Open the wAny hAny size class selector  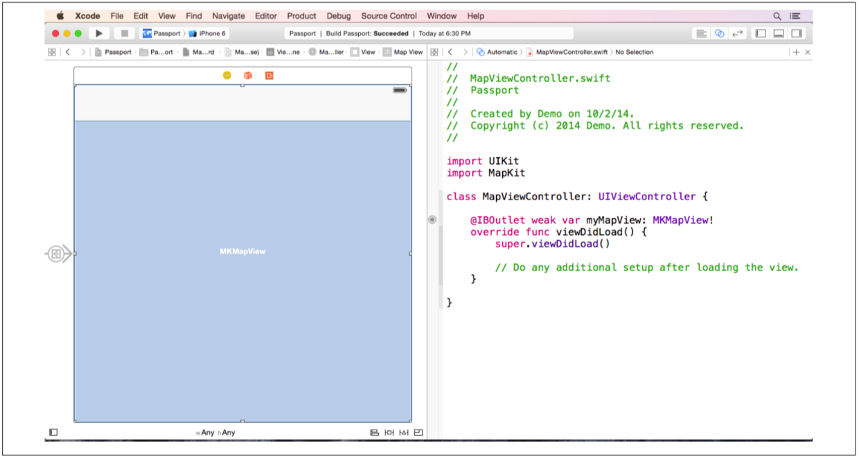click(x=216, y=432)
